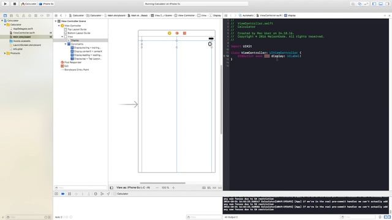Image resolution: width=392 pixels, height=220 pixels.
Task: Open the Test navigator icon
Action: (29, 15)
